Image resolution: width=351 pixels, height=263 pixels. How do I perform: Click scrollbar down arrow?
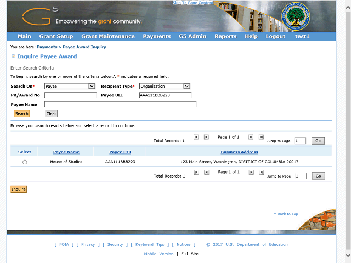pyautogui.click(x=348, y=255)
